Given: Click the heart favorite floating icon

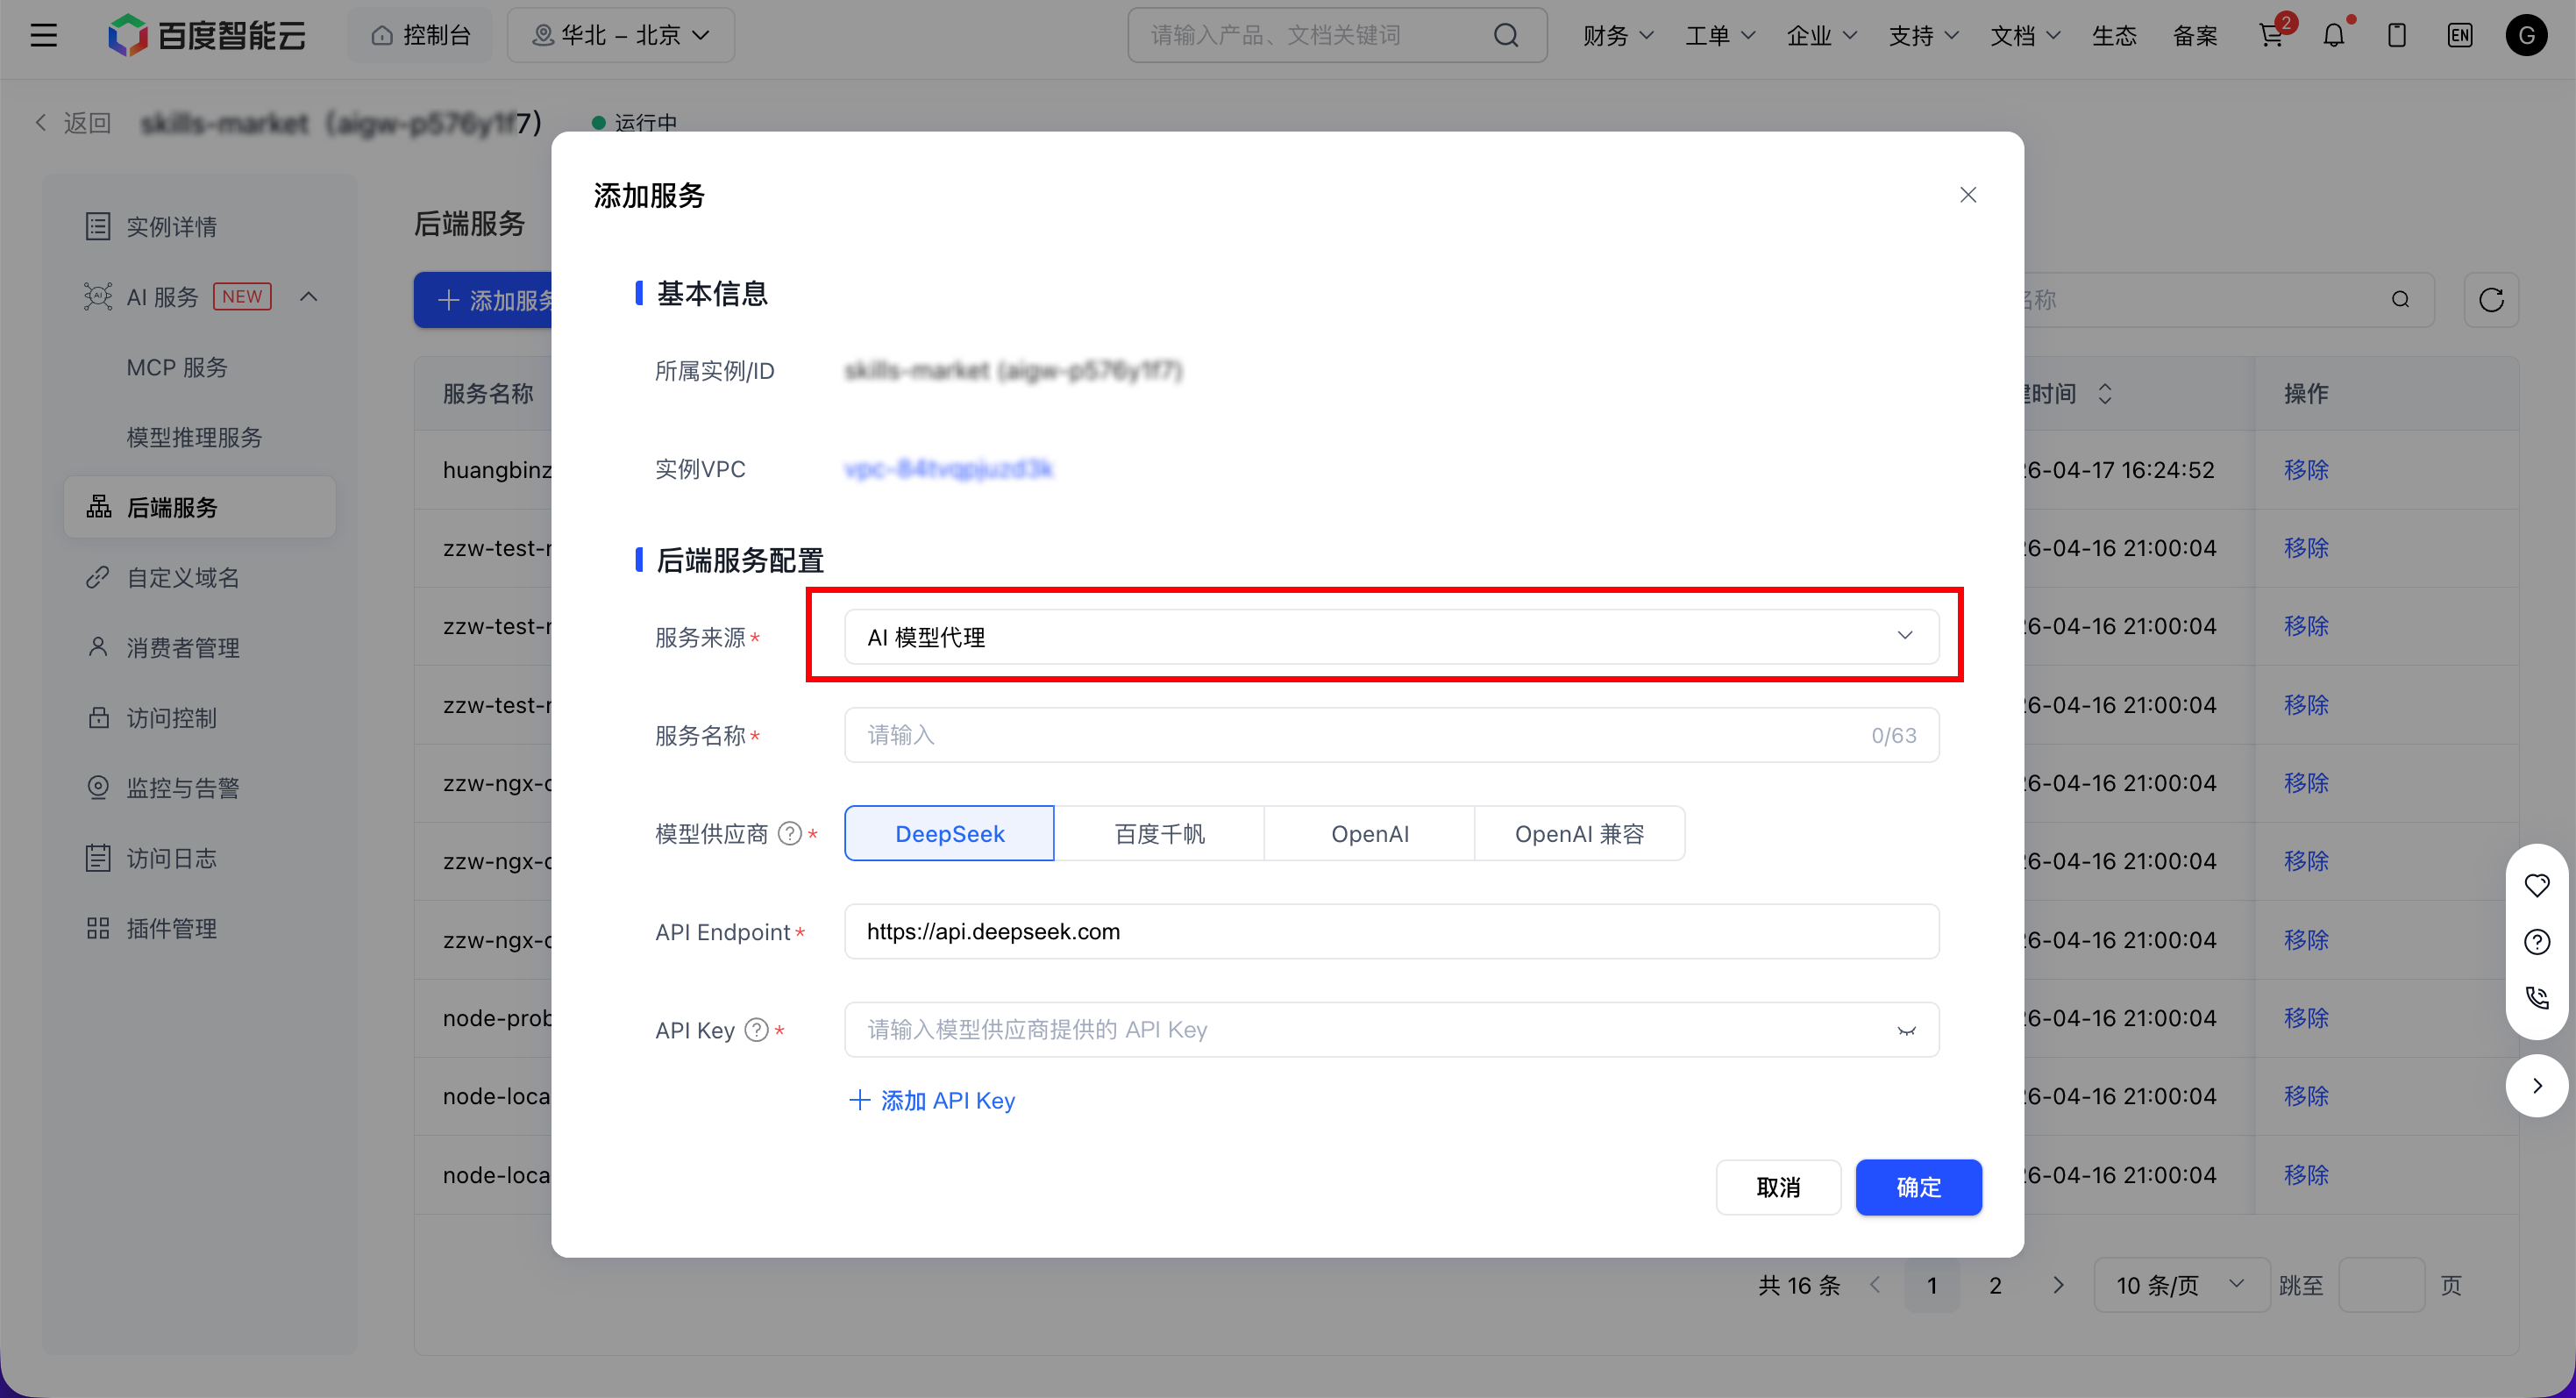Looking at the screenshot, I should tap(2537, 885).
